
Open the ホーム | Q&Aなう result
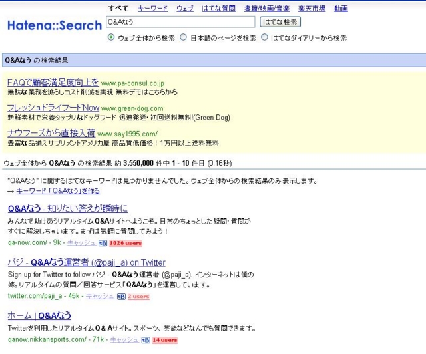tap(39, 315)
